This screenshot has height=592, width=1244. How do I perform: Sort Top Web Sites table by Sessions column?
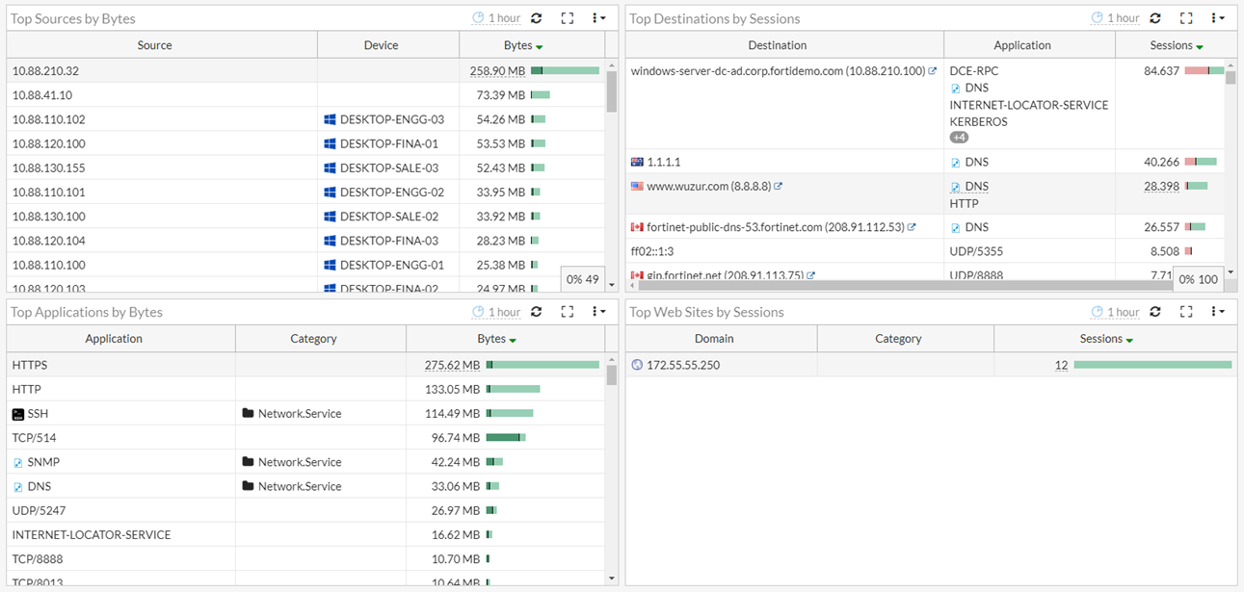tap(1115, 339)
